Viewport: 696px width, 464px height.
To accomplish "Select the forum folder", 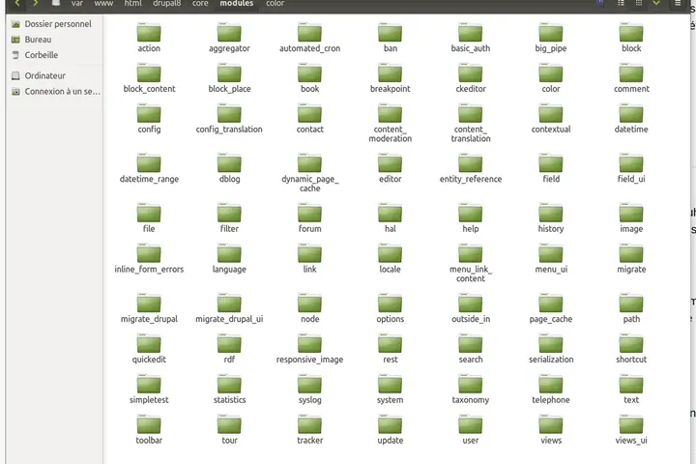I will [x=310, y=217].
